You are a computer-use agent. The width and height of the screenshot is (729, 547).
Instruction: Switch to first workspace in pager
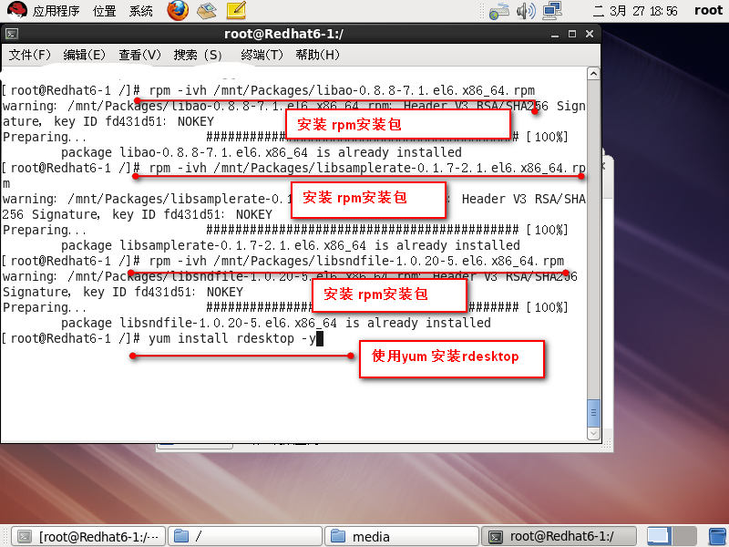(x=659, y=536)
